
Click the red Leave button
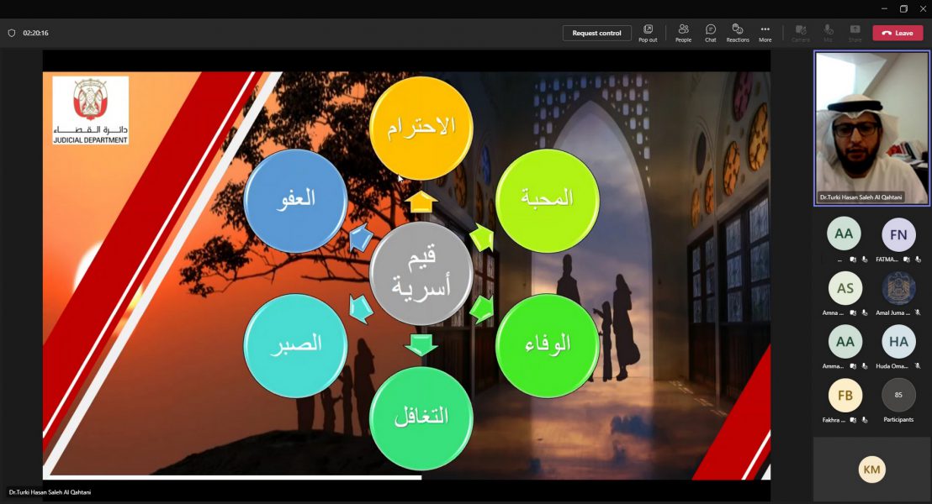coord(898,32)
